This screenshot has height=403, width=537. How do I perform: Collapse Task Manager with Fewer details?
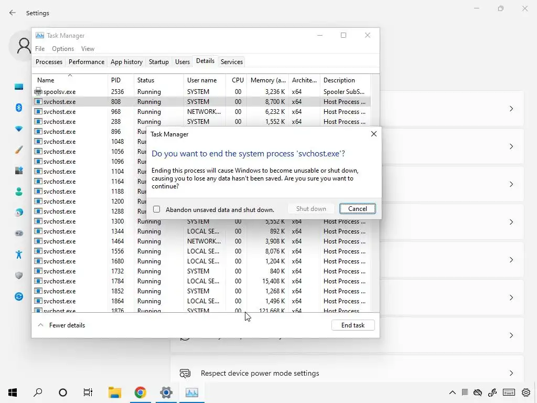point(62,325)
